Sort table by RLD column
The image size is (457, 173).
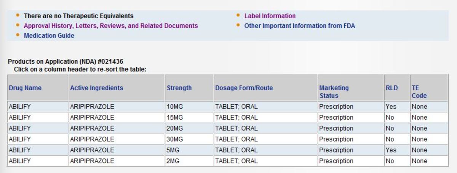coord(391,88)
